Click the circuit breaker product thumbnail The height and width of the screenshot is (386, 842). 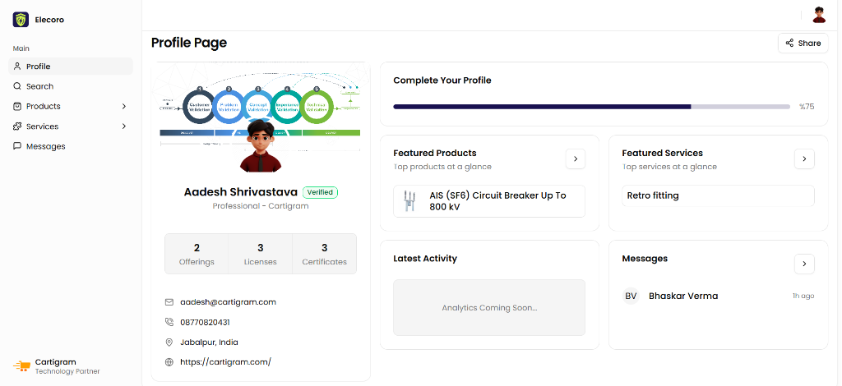pos(409,201)
